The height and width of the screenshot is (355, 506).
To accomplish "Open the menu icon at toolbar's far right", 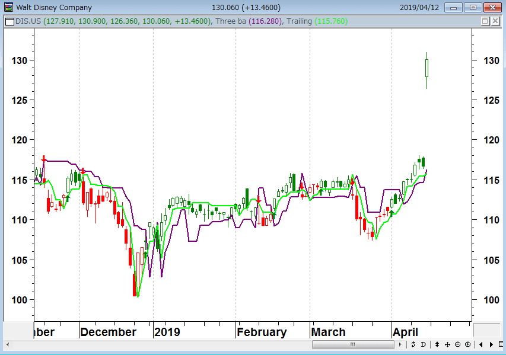I will tap(501, 345).
